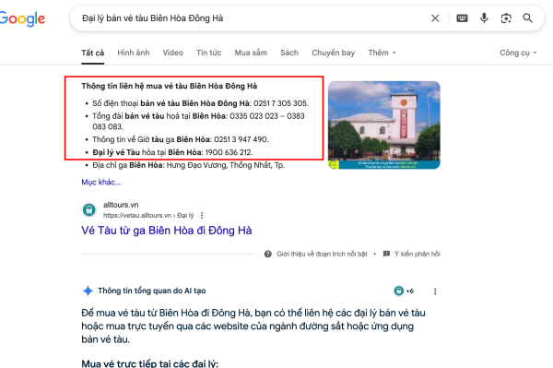Click heading Thông tin liên hệ mua vé tàu
Image resolution: width=553 pixels, height=368 pixels.
tap(170, 86)
